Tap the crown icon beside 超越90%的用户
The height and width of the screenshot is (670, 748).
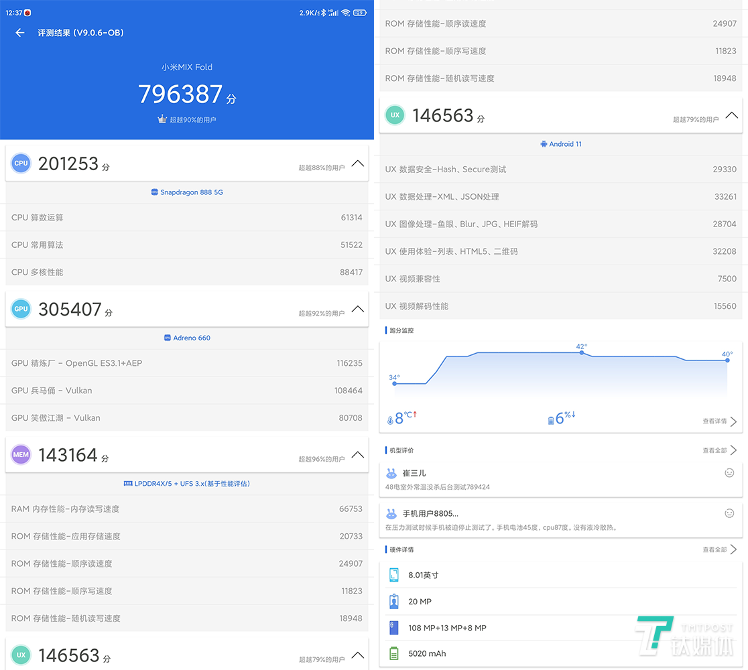[x=162, y=119]
